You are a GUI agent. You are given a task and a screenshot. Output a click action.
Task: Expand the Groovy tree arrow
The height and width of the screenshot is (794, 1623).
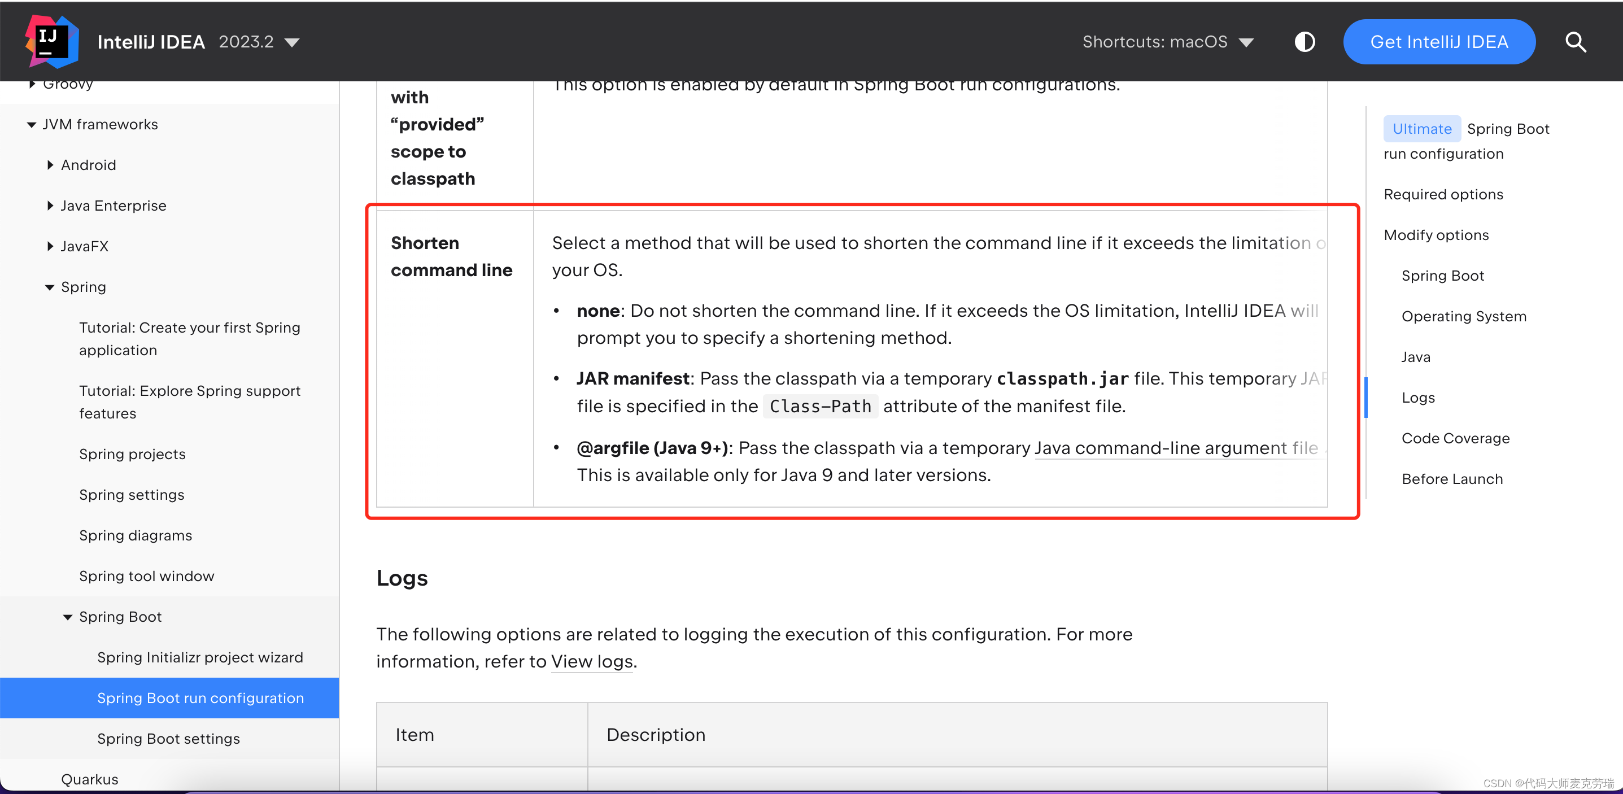pos(32,84)
